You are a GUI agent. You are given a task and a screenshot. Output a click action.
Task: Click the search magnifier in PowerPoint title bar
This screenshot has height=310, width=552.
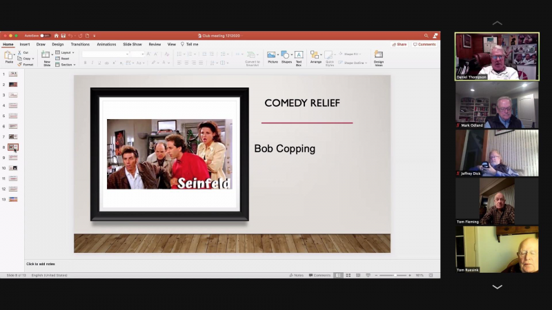click(426, 36)
